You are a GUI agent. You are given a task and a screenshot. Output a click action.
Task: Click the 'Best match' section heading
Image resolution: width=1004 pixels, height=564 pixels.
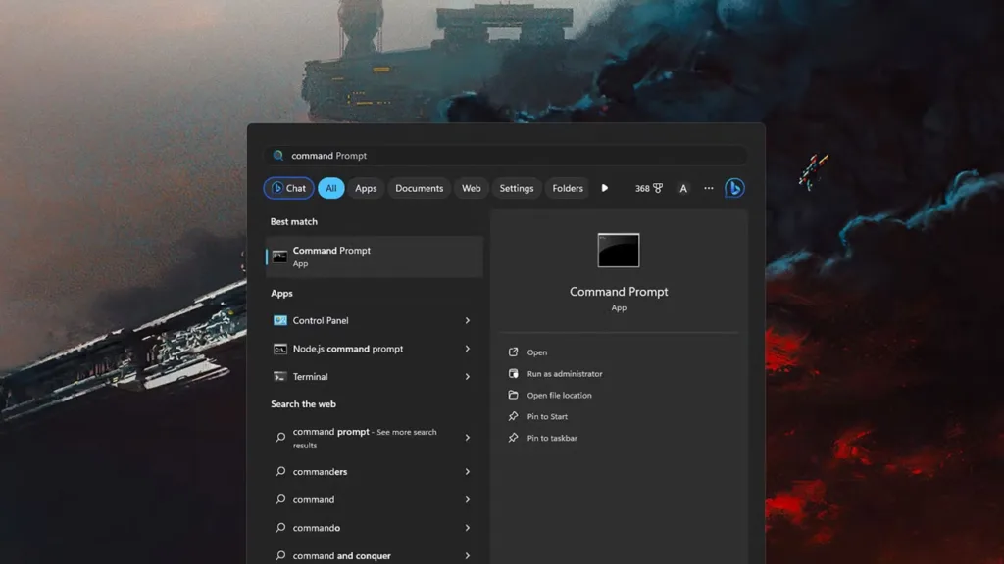(293, 222)
